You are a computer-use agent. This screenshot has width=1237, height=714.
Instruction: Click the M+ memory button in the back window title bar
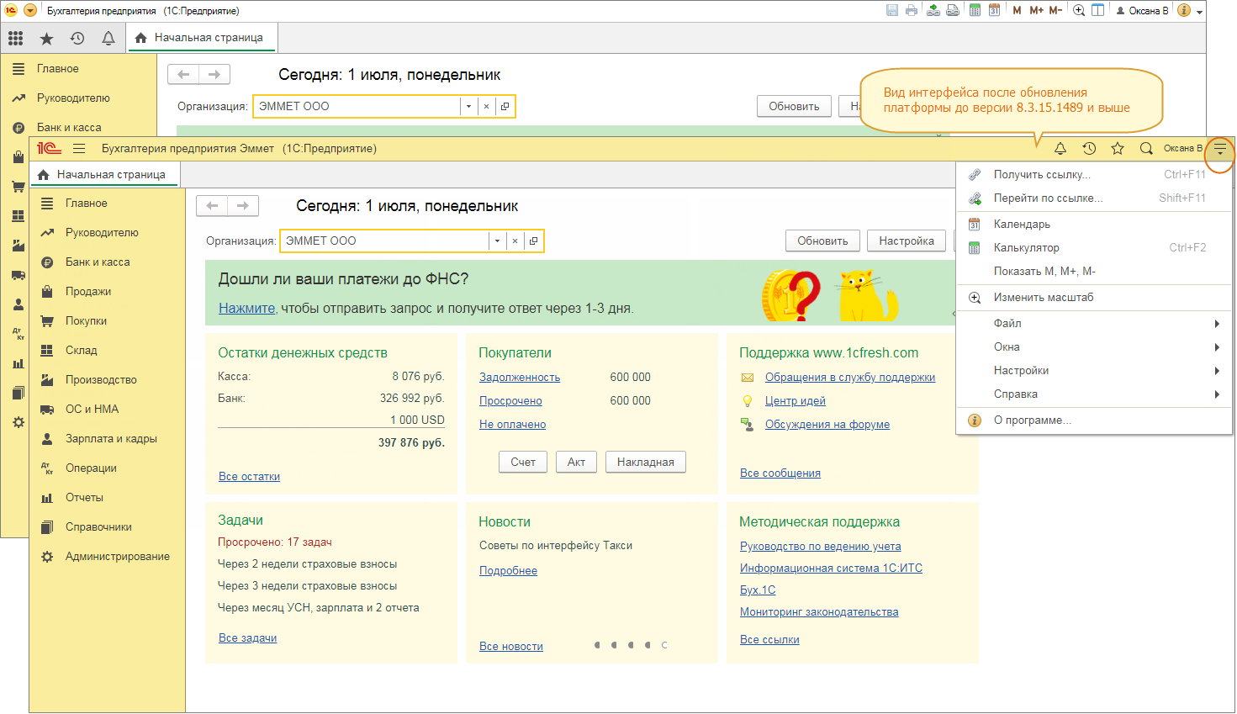click(1036, 10)
